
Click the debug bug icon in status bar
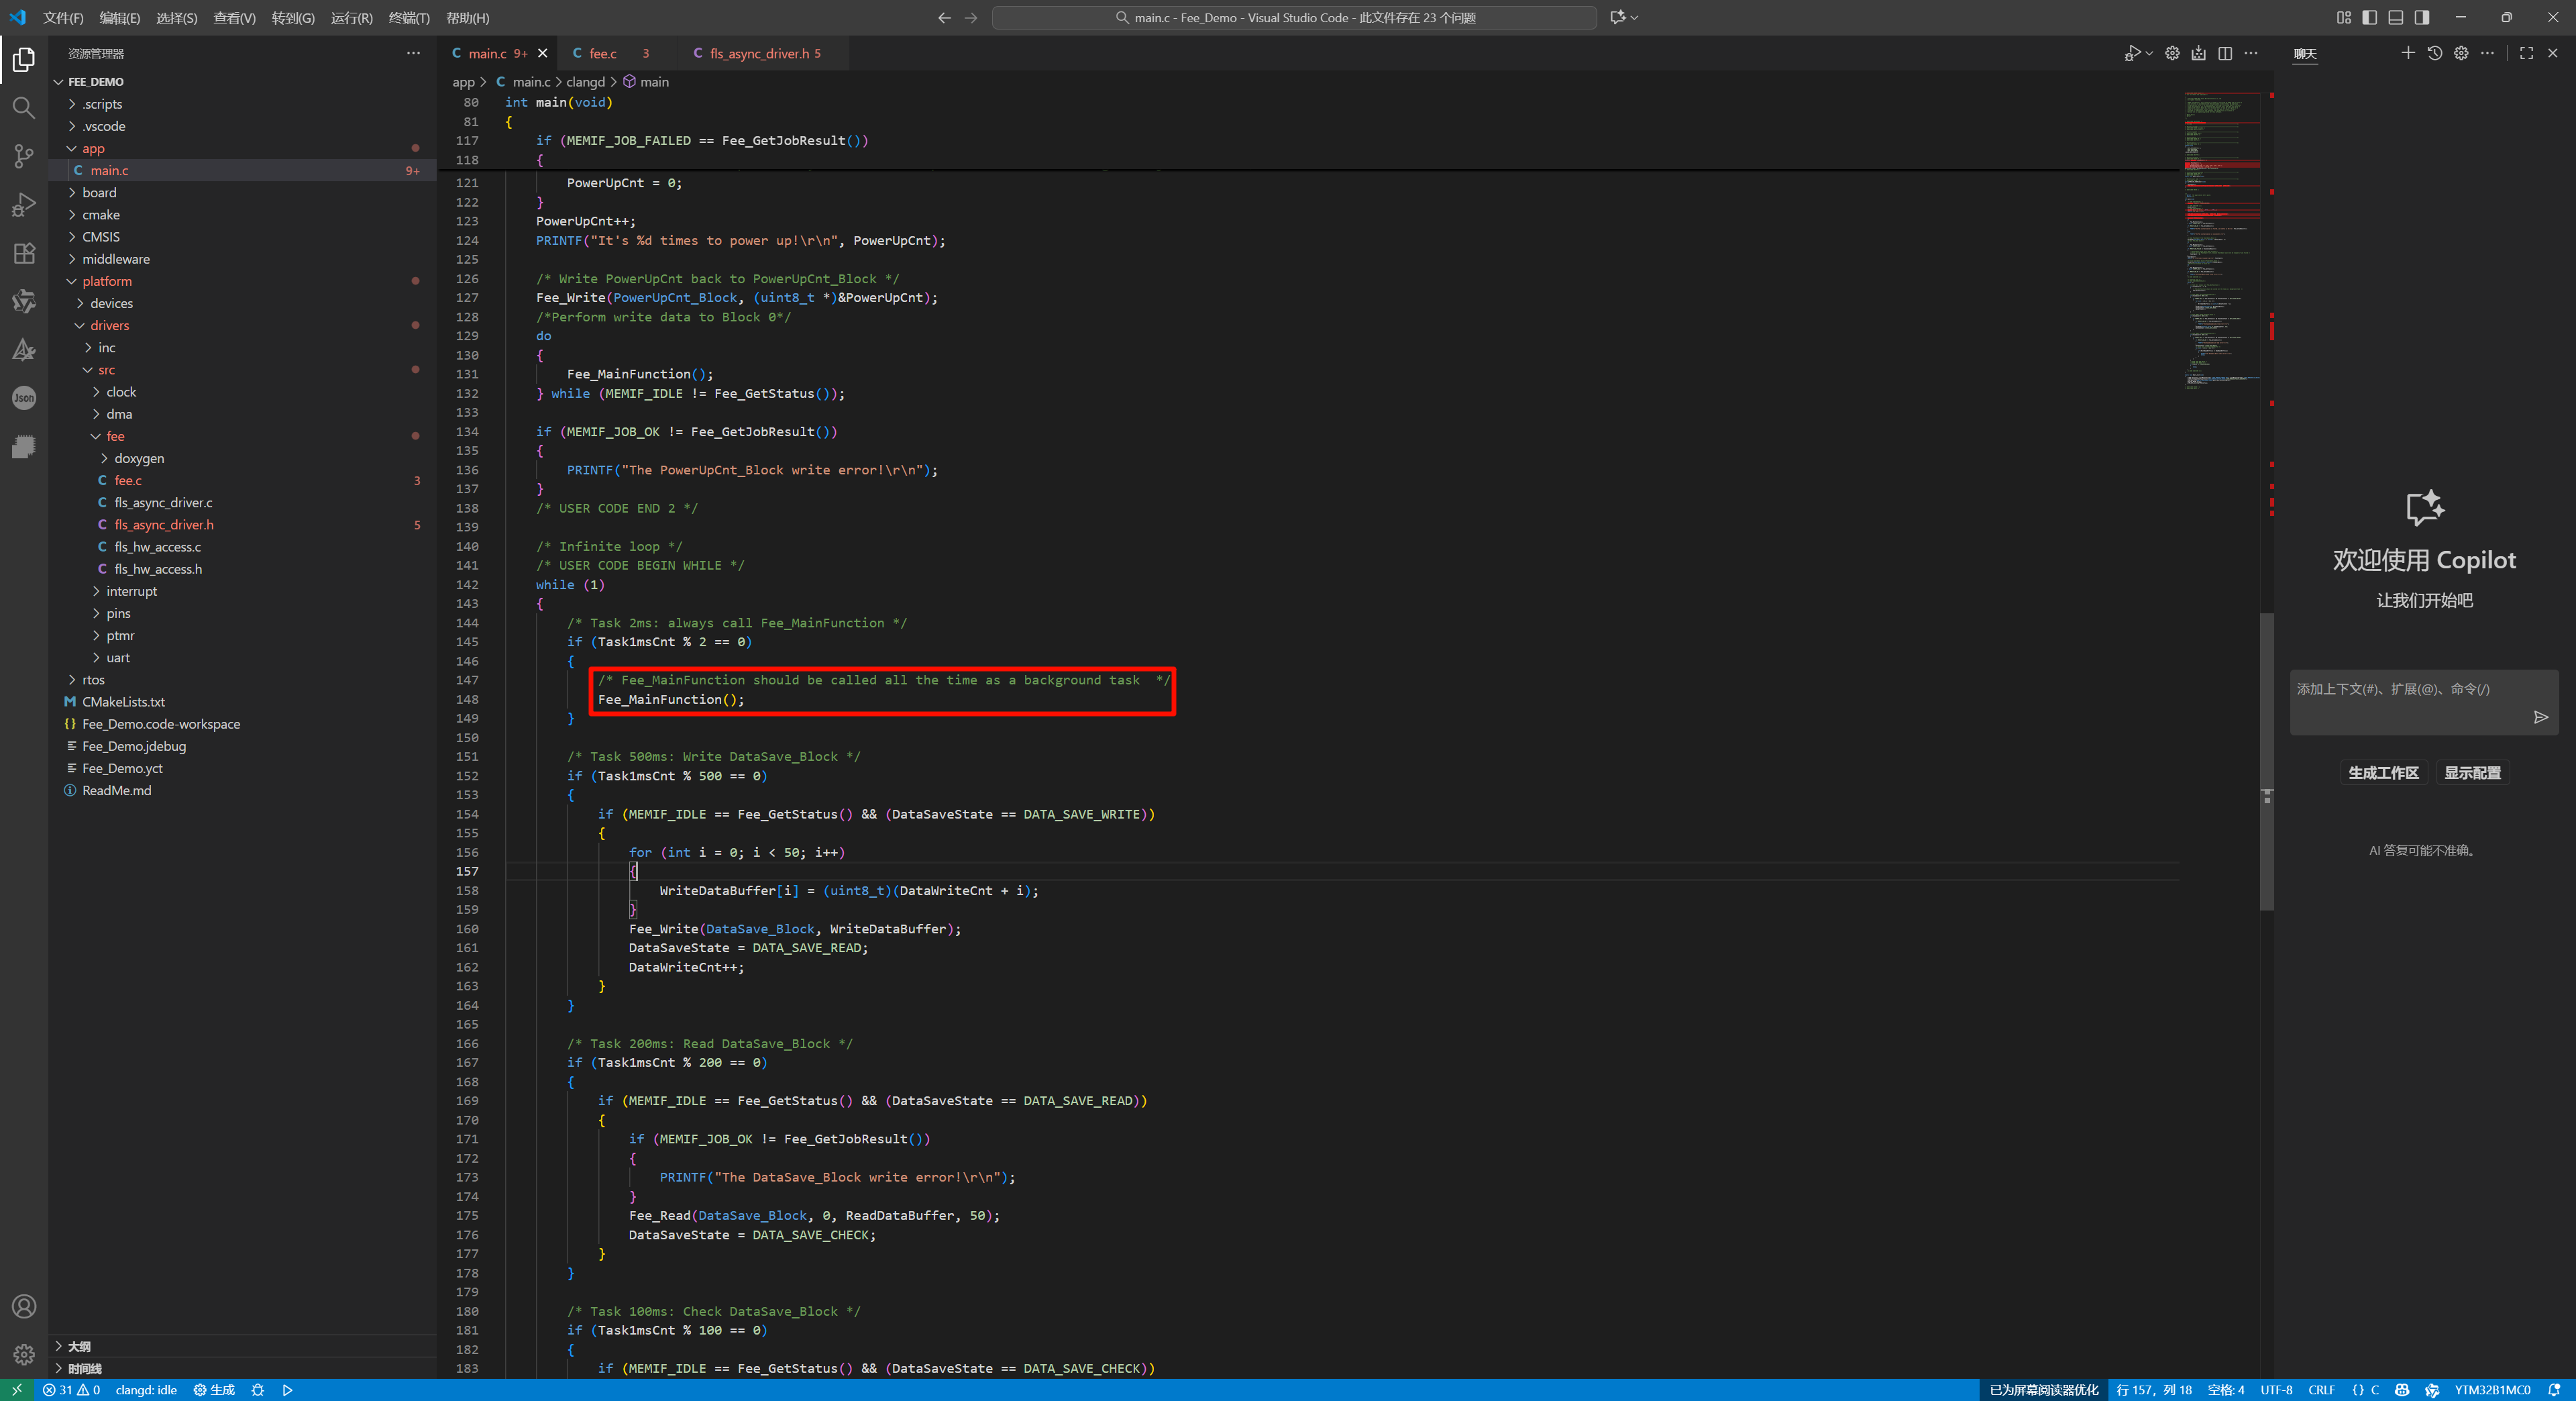[x=257, y=1390]
